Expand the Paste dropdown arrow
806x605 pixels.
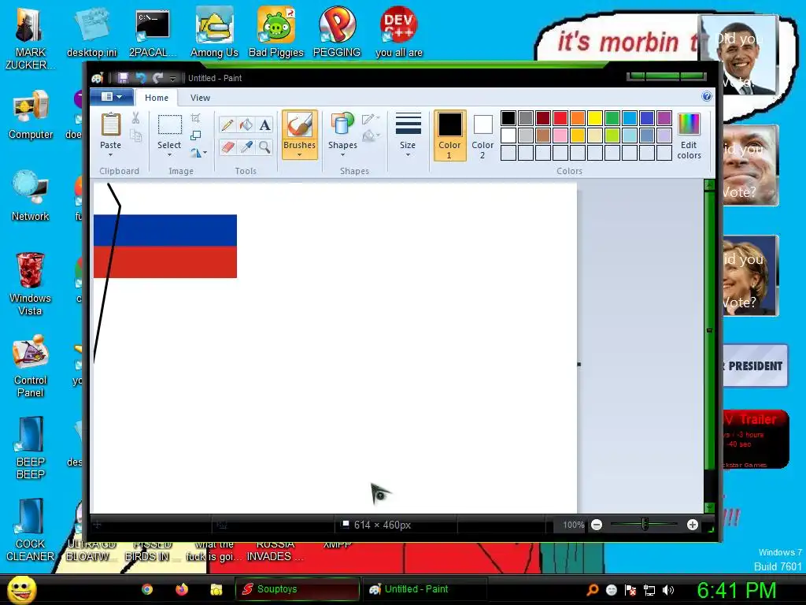click(x=110, y=155)
